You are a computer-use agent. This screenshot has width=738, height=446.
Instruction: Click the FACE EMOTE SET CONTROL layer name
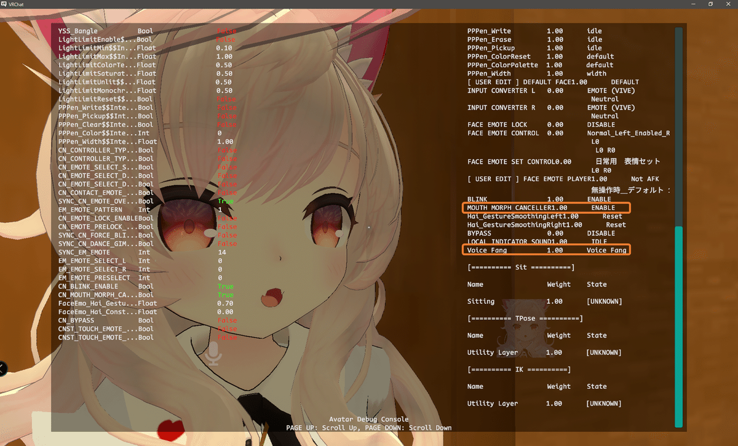510,161
